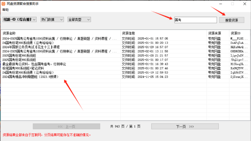
Task: Expand the 全部类型 type dropdown
Action: (79, 20)
